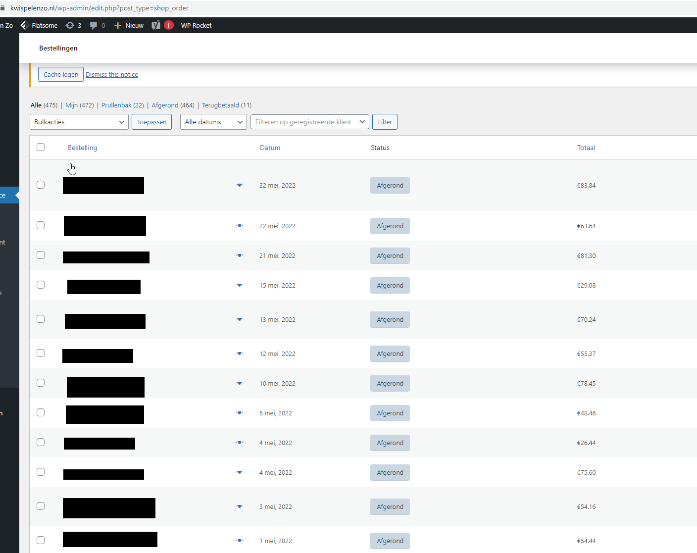
Task: Click the Bestellingen page title
Action: pos(58,48)
